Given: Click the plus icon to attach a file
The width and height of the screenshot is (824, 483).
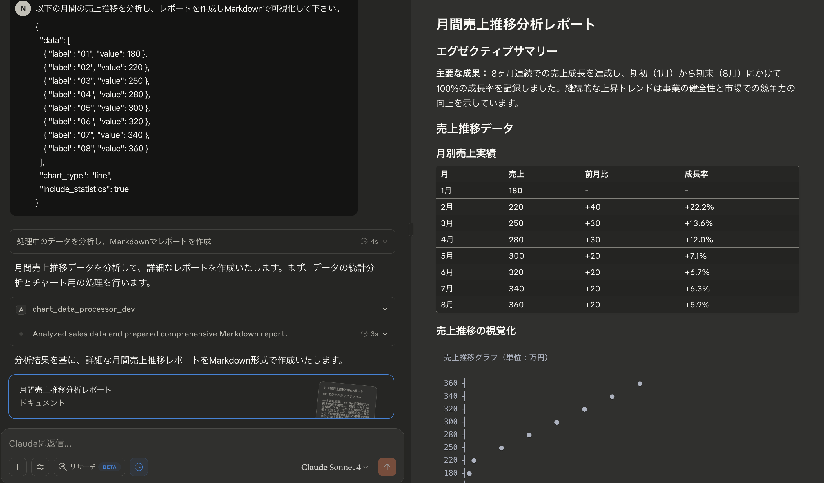Looking at the screenshot, I should [17, 467].
